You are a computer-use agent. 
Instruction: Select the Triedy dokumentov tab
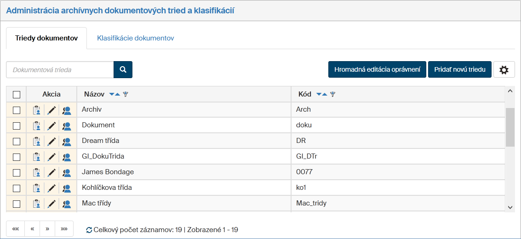(46, 38)
